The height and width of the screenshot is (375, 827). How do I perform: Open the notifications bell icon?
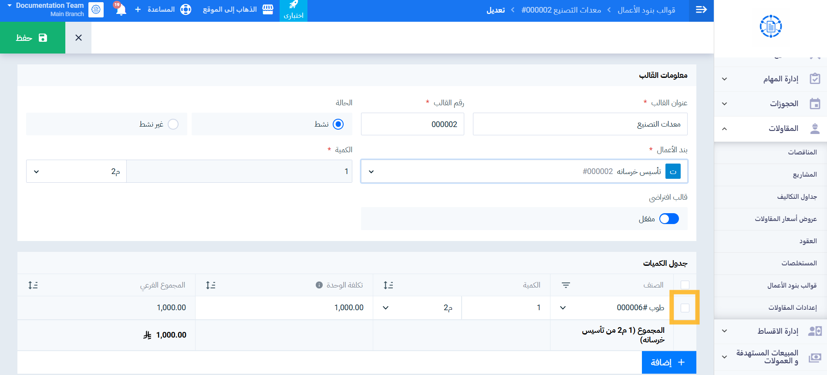121,10
